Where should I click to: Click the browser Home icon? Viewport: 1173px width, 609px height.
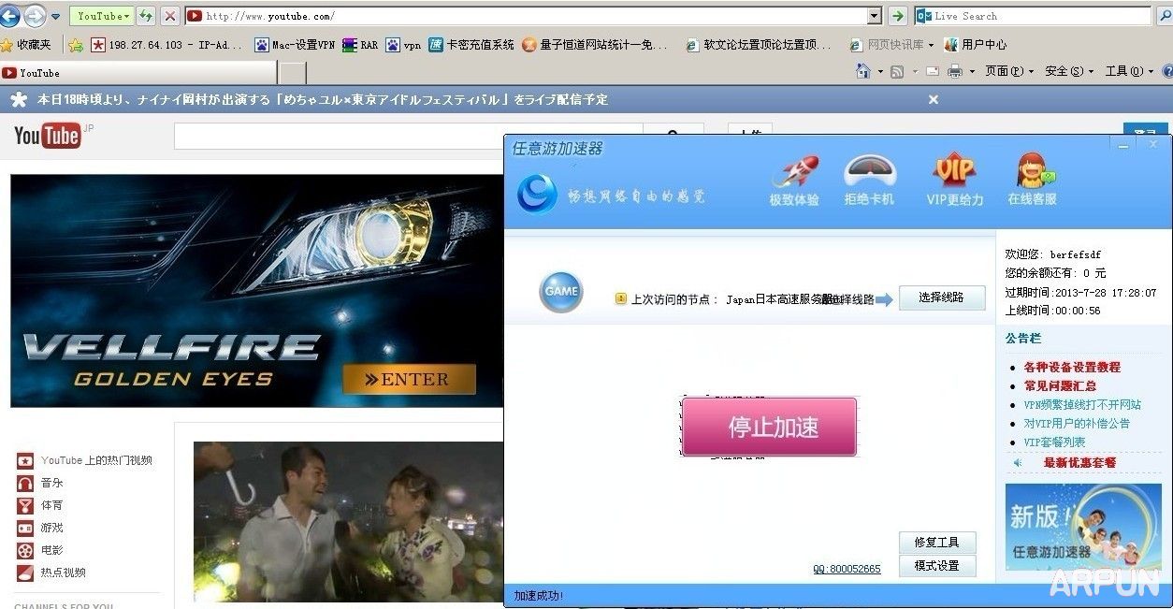click(x=862, y=69)
